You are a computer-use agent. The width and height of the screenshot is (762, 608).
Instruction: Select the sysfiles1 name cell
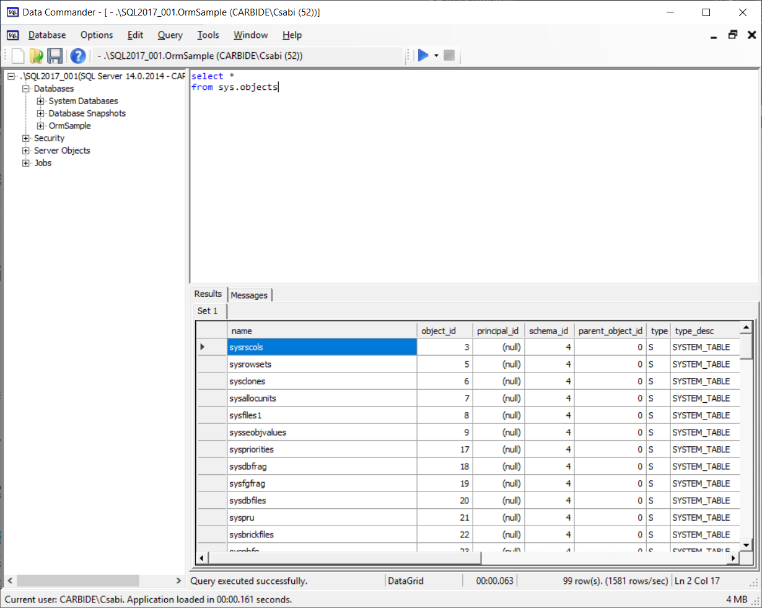pyautogui.click(x=322, y=415)
